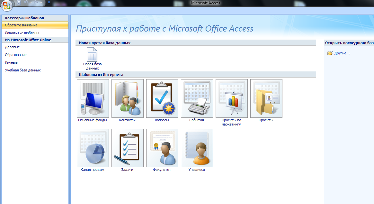Select the События fax calendar template icon
The height and width of the screenshot is (204, 374).
click(197, 98)
